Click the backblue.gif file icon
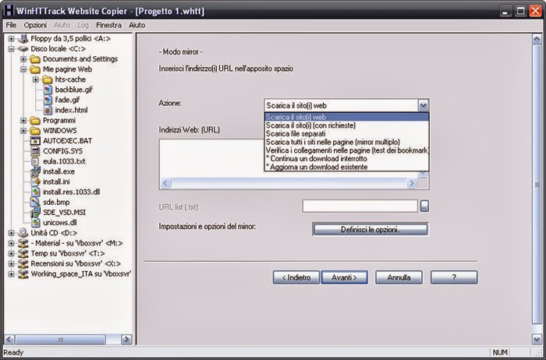546x360 pixels. tap(48, 90)
